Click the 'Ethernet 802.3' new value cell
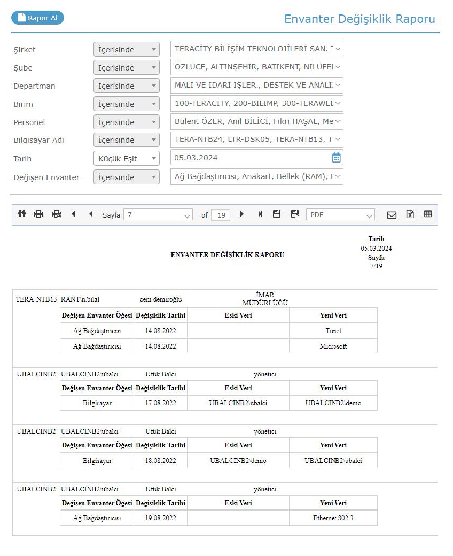Screen dimensions: 453x556 (x=333, y=518)
